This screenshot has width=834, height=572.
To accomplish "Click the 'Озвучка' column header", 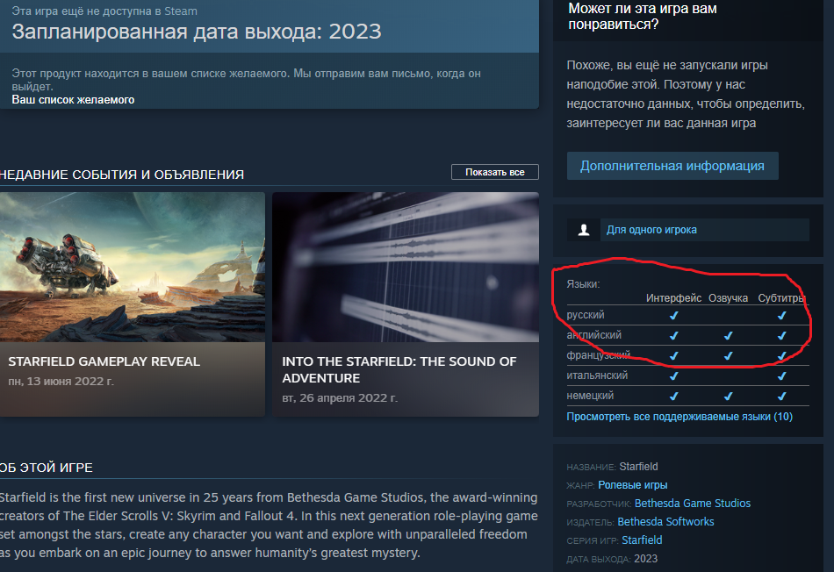I will click(x=728, y=298).
